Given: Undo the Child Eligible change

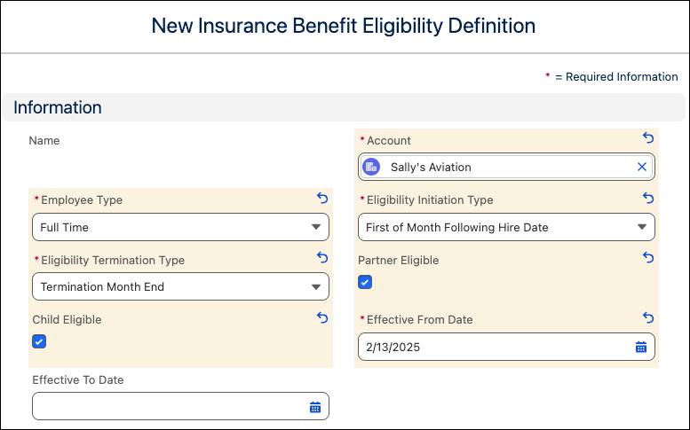Looking at the screenshot, I should point(322,317).
